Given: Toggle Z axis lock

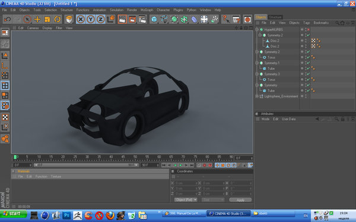Looking at the screenshot, I should [101, 20].
